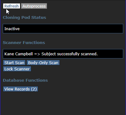Click empty area below View Records
This screenshot has height=115, width=126.
coord(63,103)
